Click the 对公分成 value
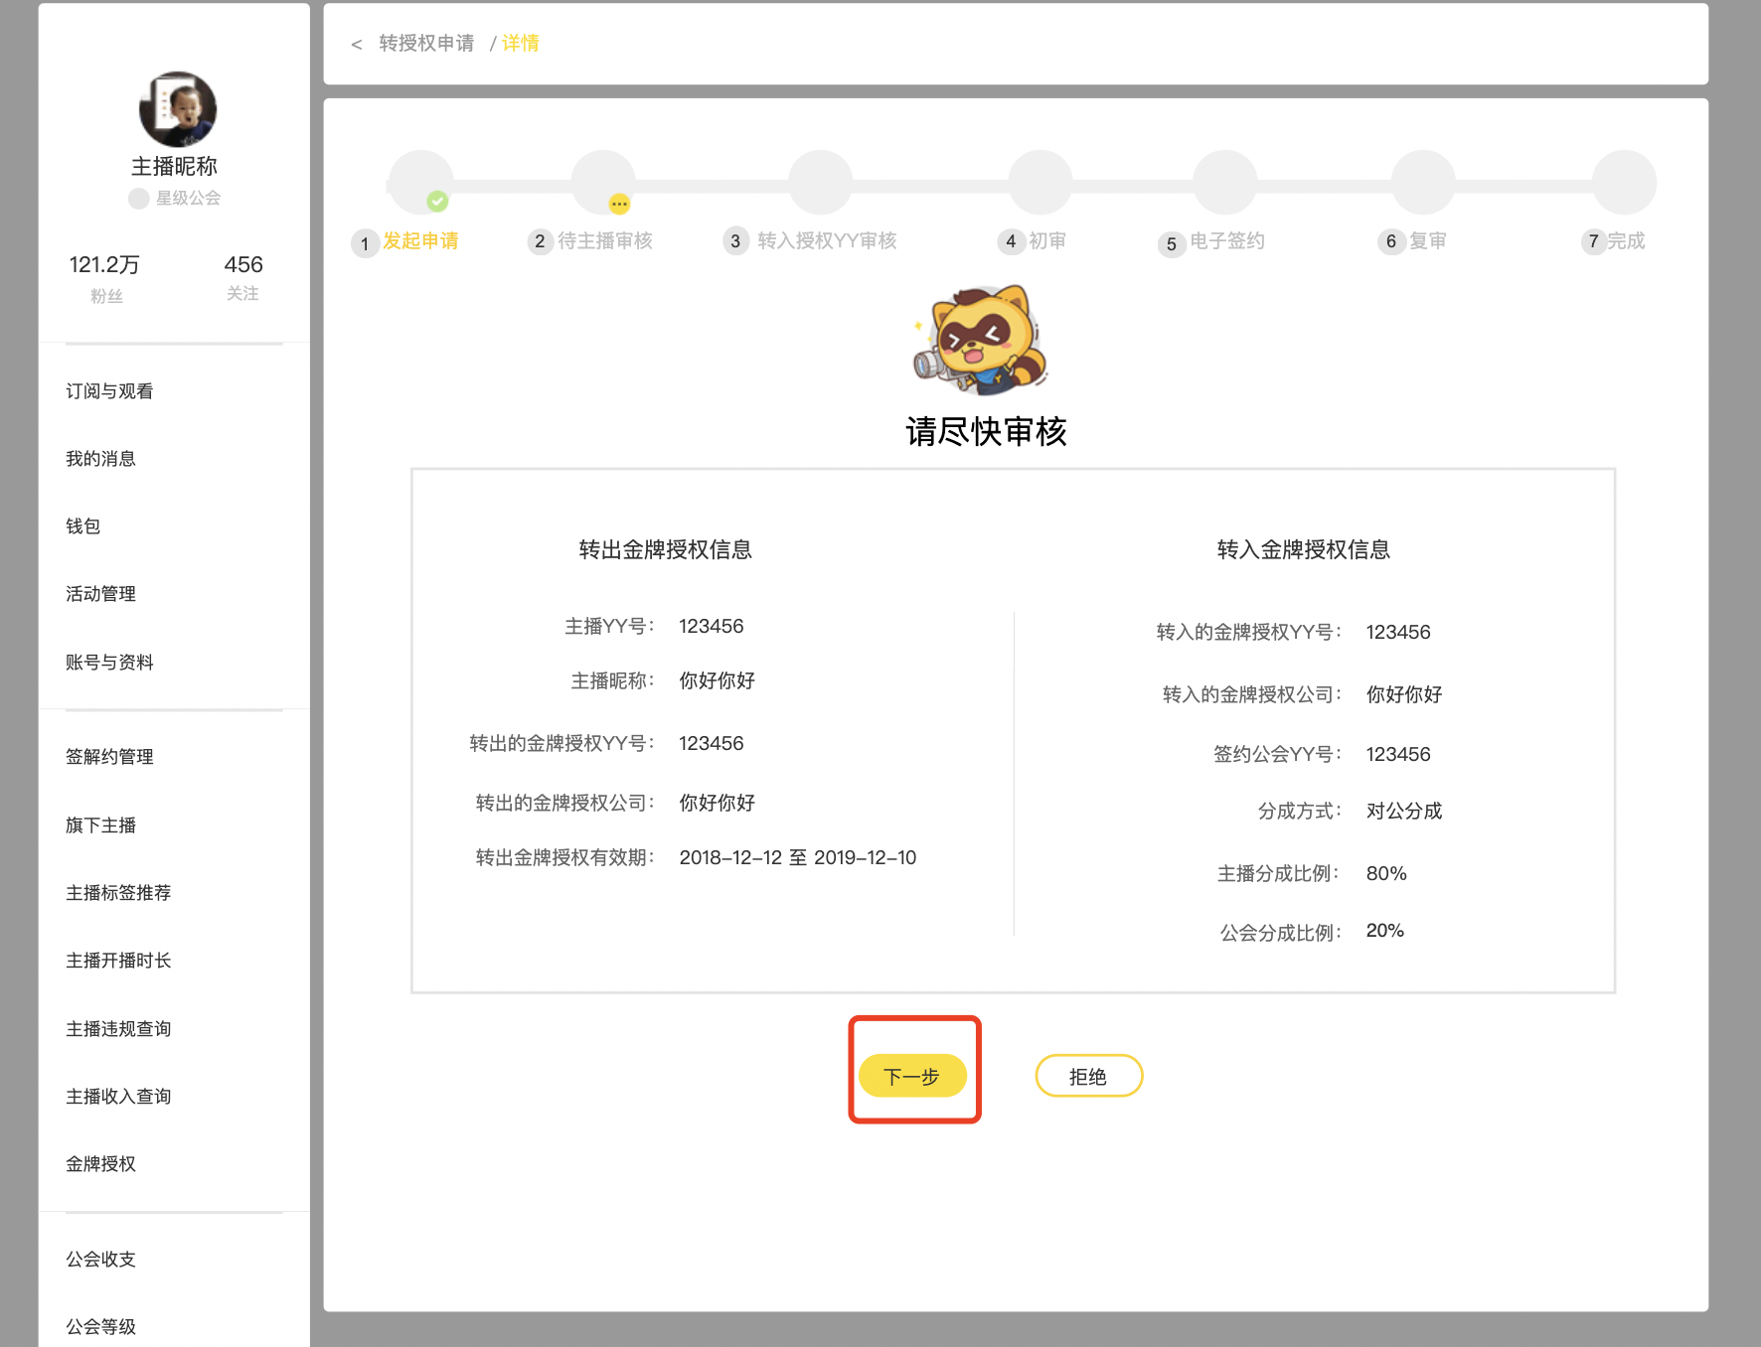This screenshot has width=1761, height=1347. 1403,811
